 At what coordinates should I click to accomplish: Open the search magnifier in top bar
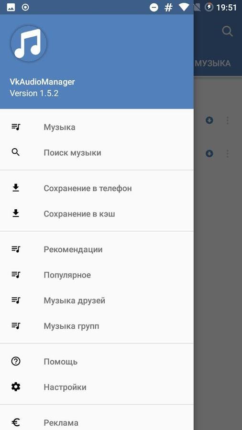(x=227, y=31)
